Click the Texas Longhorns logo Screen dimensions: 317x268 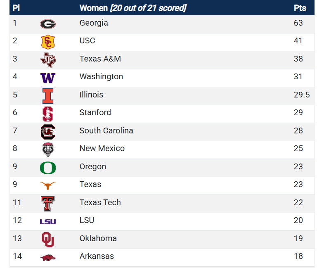48,185
